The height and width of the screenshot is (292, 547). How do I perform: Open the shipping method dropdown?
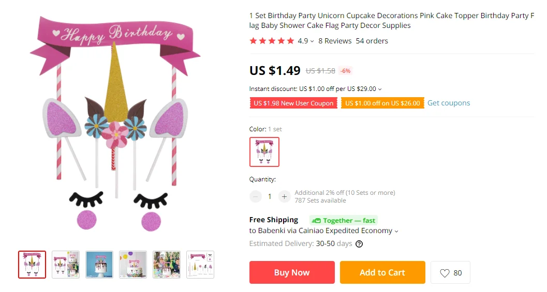tap(396, 231)
